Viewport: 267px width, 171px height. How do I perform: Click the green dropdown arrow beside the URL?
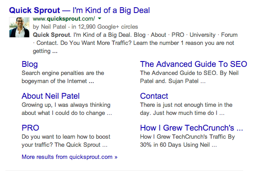pyautogui.click(x=100, y=18)
